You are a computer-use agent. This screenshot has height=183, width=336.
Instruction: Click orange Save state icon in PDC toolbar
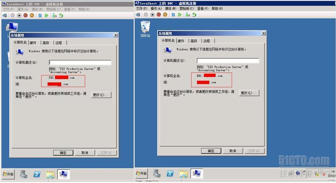(32, 15)
